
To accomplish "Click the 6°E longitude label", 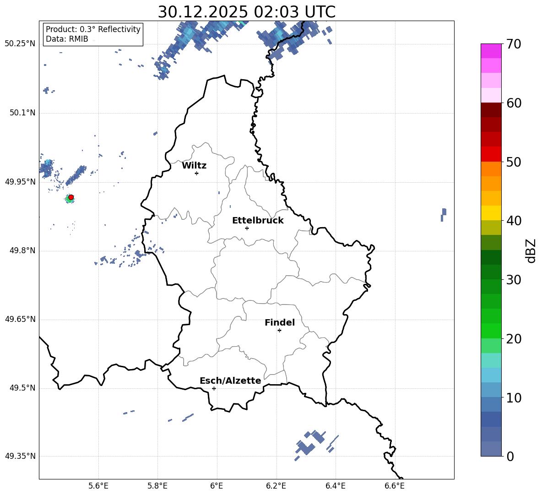I will [217, 486].
